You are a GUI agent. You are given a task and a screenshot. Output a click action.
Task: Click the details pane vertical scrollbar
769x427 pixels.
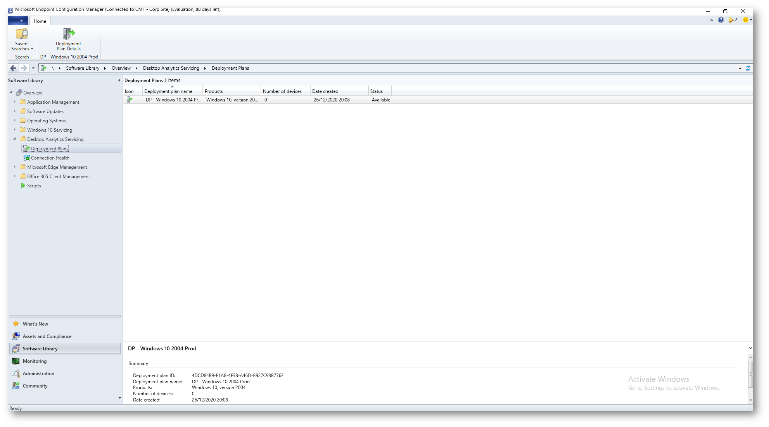coord(750,374)
